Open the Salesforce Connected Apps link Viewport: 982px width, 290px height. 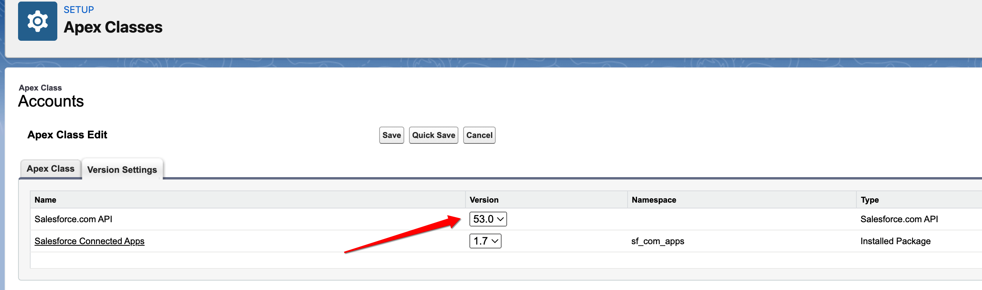coord(89,241)
